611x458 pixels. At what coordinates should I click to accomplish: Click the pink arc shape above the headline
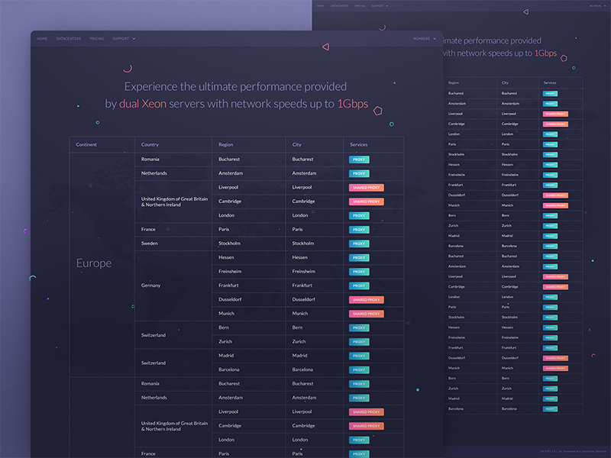(128, 69)
